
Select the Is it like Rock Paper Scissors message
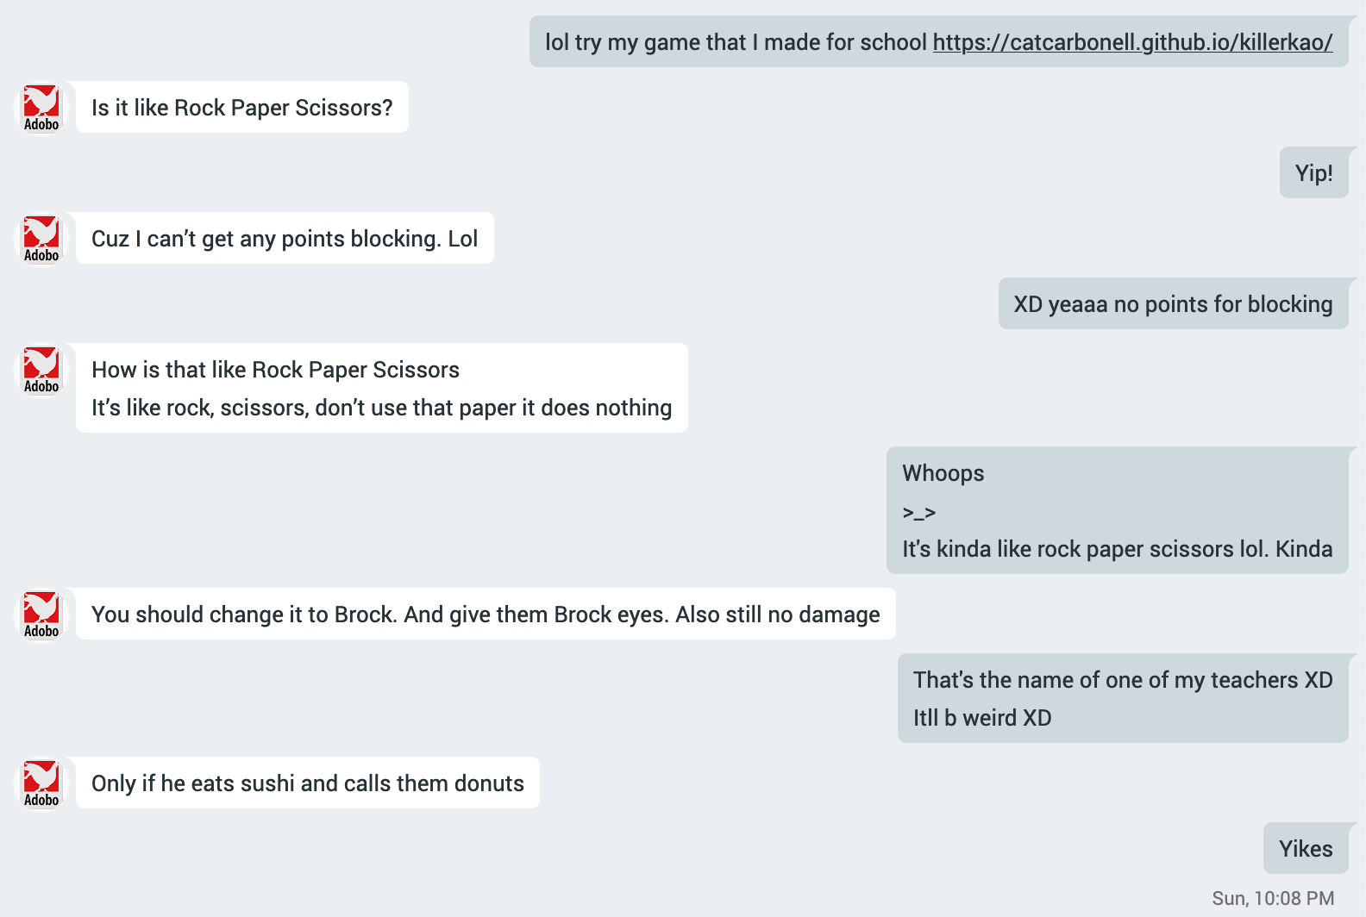pos(241,107)
